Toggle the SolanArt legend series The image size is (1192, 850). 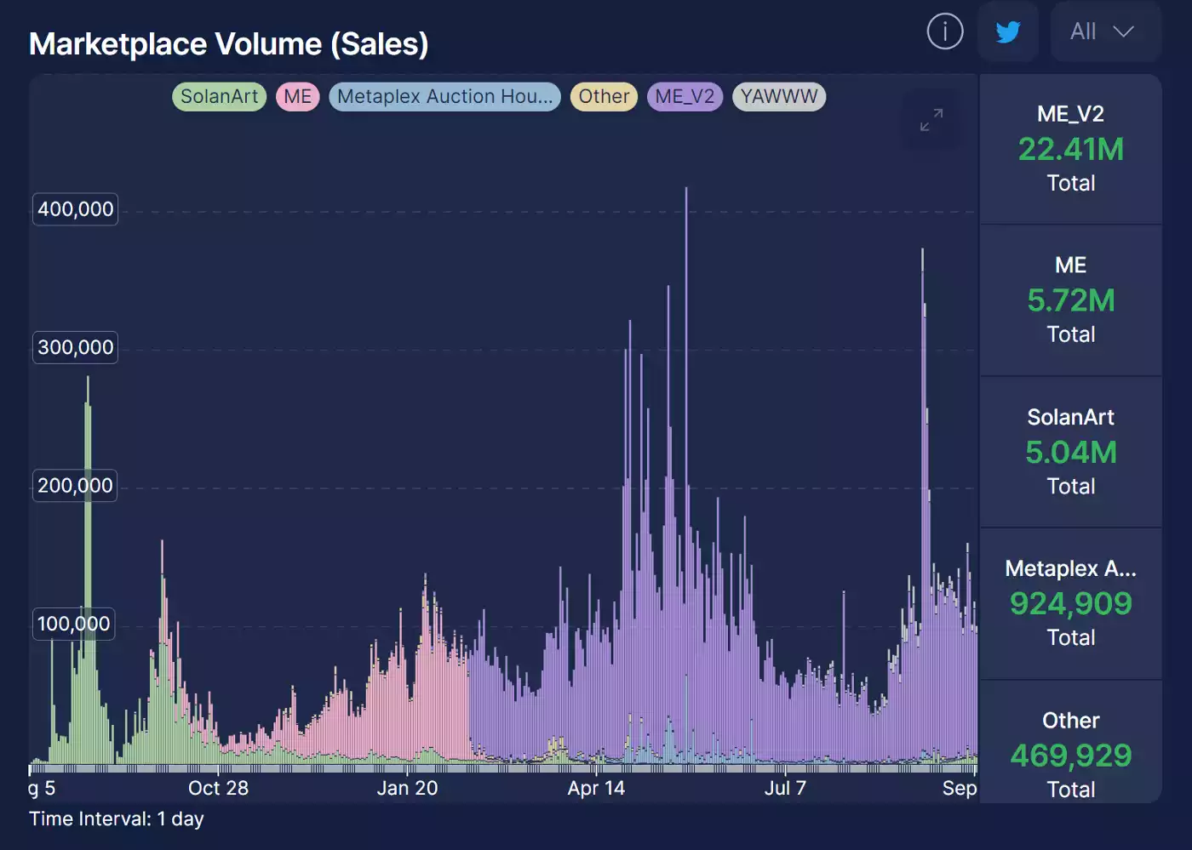(x=219, y=97)
